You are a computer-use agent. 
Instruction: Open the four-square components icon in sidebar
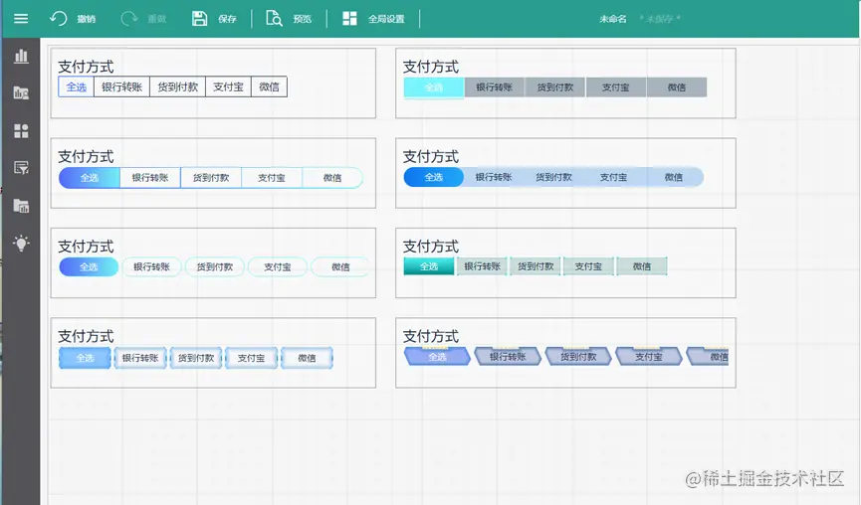tap(21, 130)
